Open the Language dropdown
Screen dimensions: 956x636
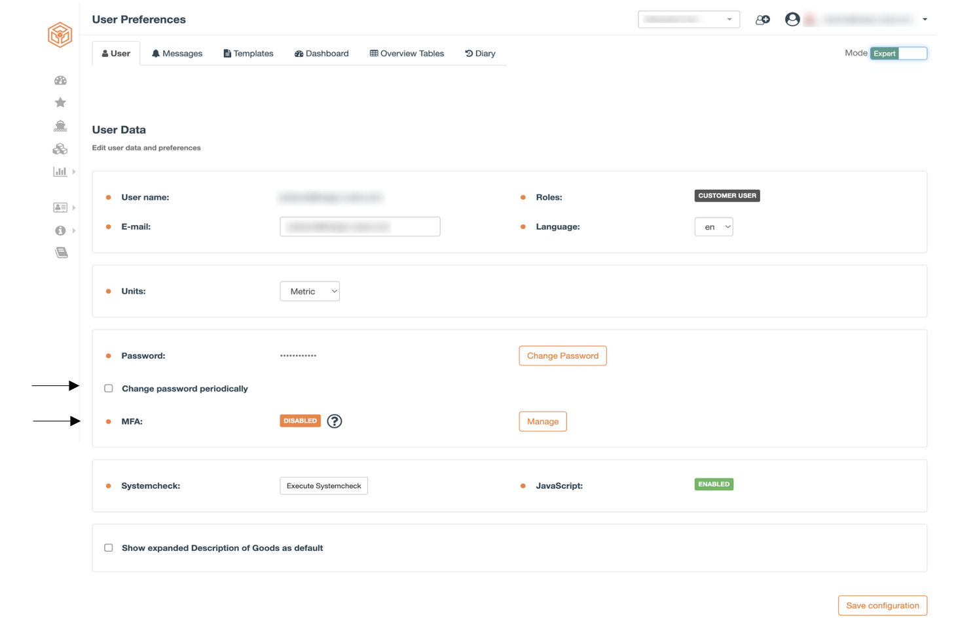(x=714, y=227)
